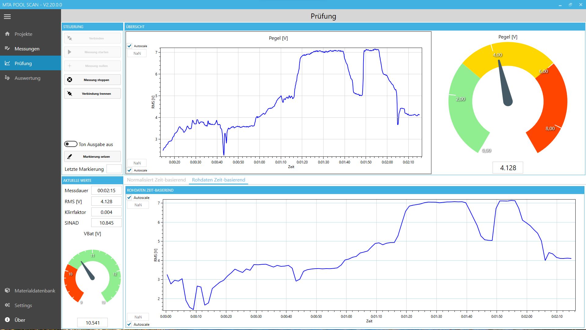Screen dimensions: 586x330
Task: Open Settings gear icon
Action: 7,305
